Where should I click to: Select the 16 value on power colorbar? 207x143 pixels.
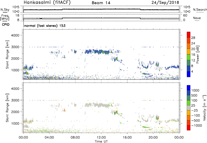coord(193,55)
